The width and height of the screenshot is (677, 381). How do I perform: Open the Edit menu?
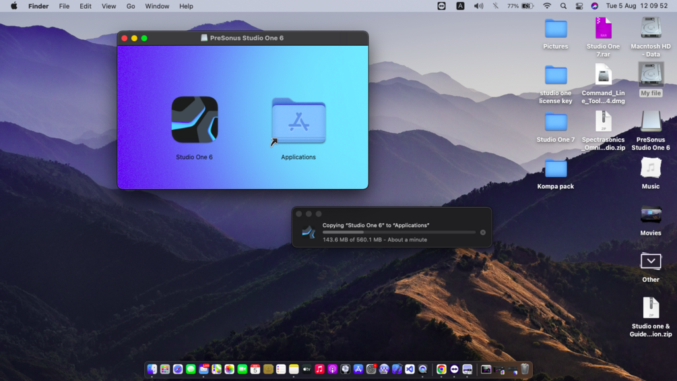tap(86, 6)
